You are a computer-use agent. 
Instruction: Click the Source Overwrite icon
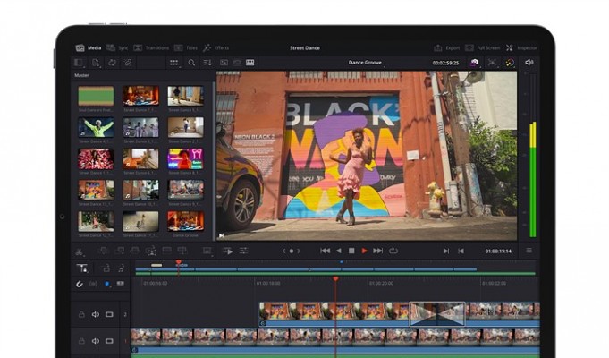tap(182, 251)
